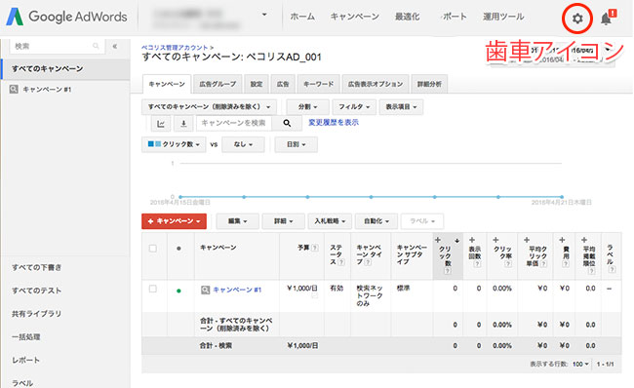Click the search icon next to キャンペーン #1 row

(x=206, y=290)
